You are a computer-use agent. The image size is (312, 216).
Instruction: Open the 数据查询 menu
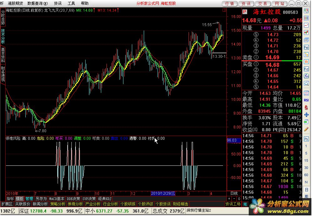38,3
